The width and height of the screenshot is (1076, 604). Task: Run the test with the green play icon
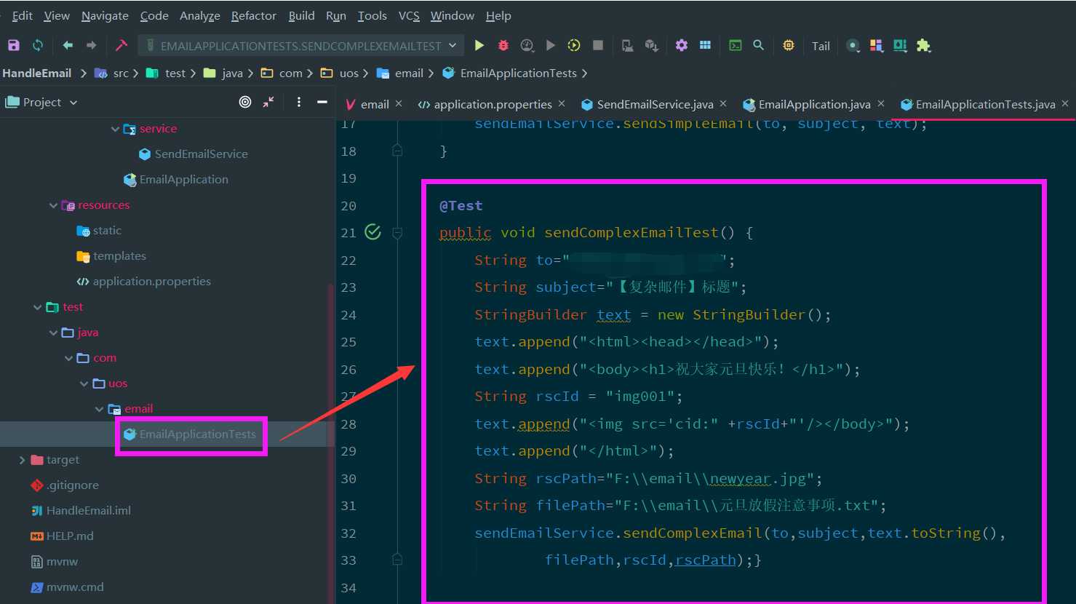pyautogui.click(x=479, y=45)
